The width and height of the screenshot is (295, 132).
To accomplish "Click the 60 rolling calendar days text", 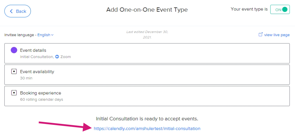I will [42, 99].
